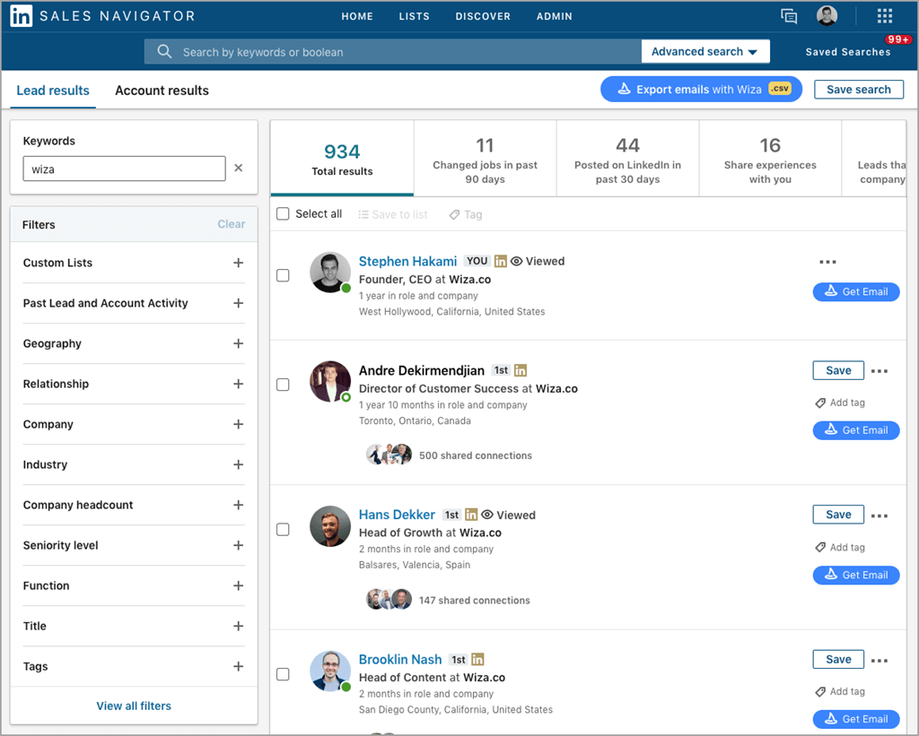Expand the Seniority level filter
The image size is (919, 736).
pyautogui.click(x=238, y=545)
